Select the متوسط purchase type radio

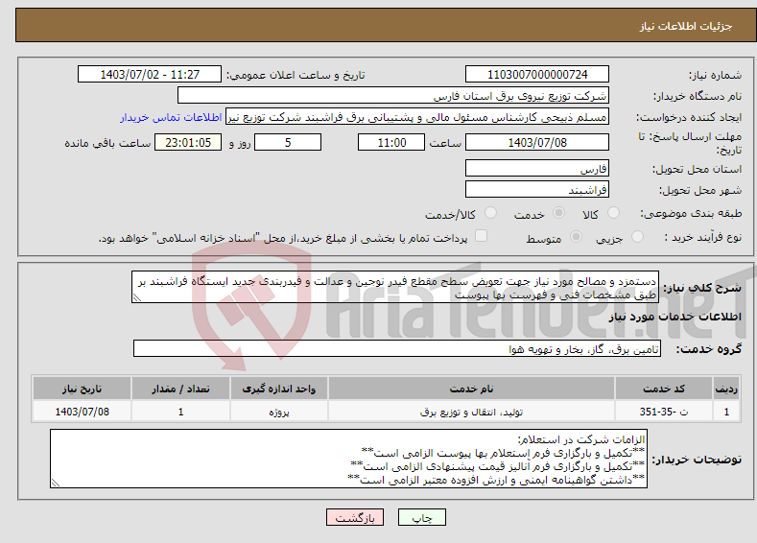tap(576, 237)
